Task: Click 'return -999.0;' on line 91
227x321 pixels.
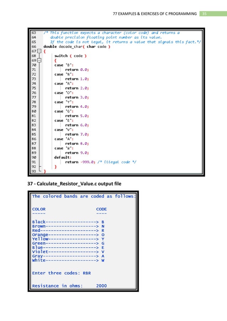Action: point(80,162)
